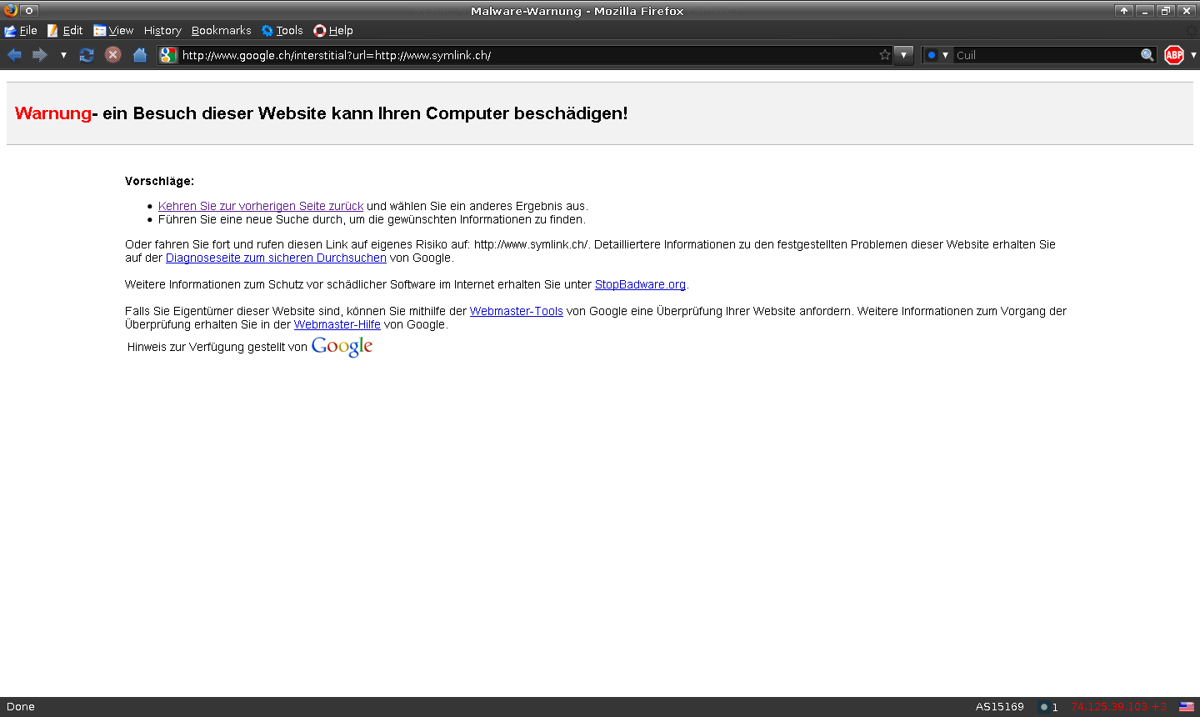Click the status bar dot icon with 1
Viewport: 1200px width, 717px height.
click(1048, 707)
